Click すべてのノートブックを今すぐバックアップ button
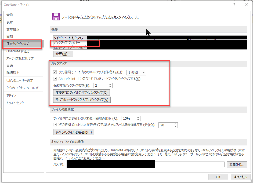Screen dimensions: 253x183 (x=82, y=100)
